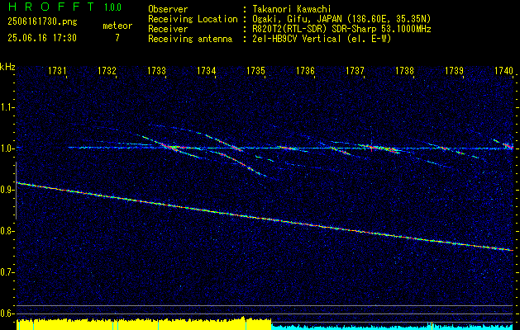
Task: Click the 1740 time axis label
Action: pos(503,71)
